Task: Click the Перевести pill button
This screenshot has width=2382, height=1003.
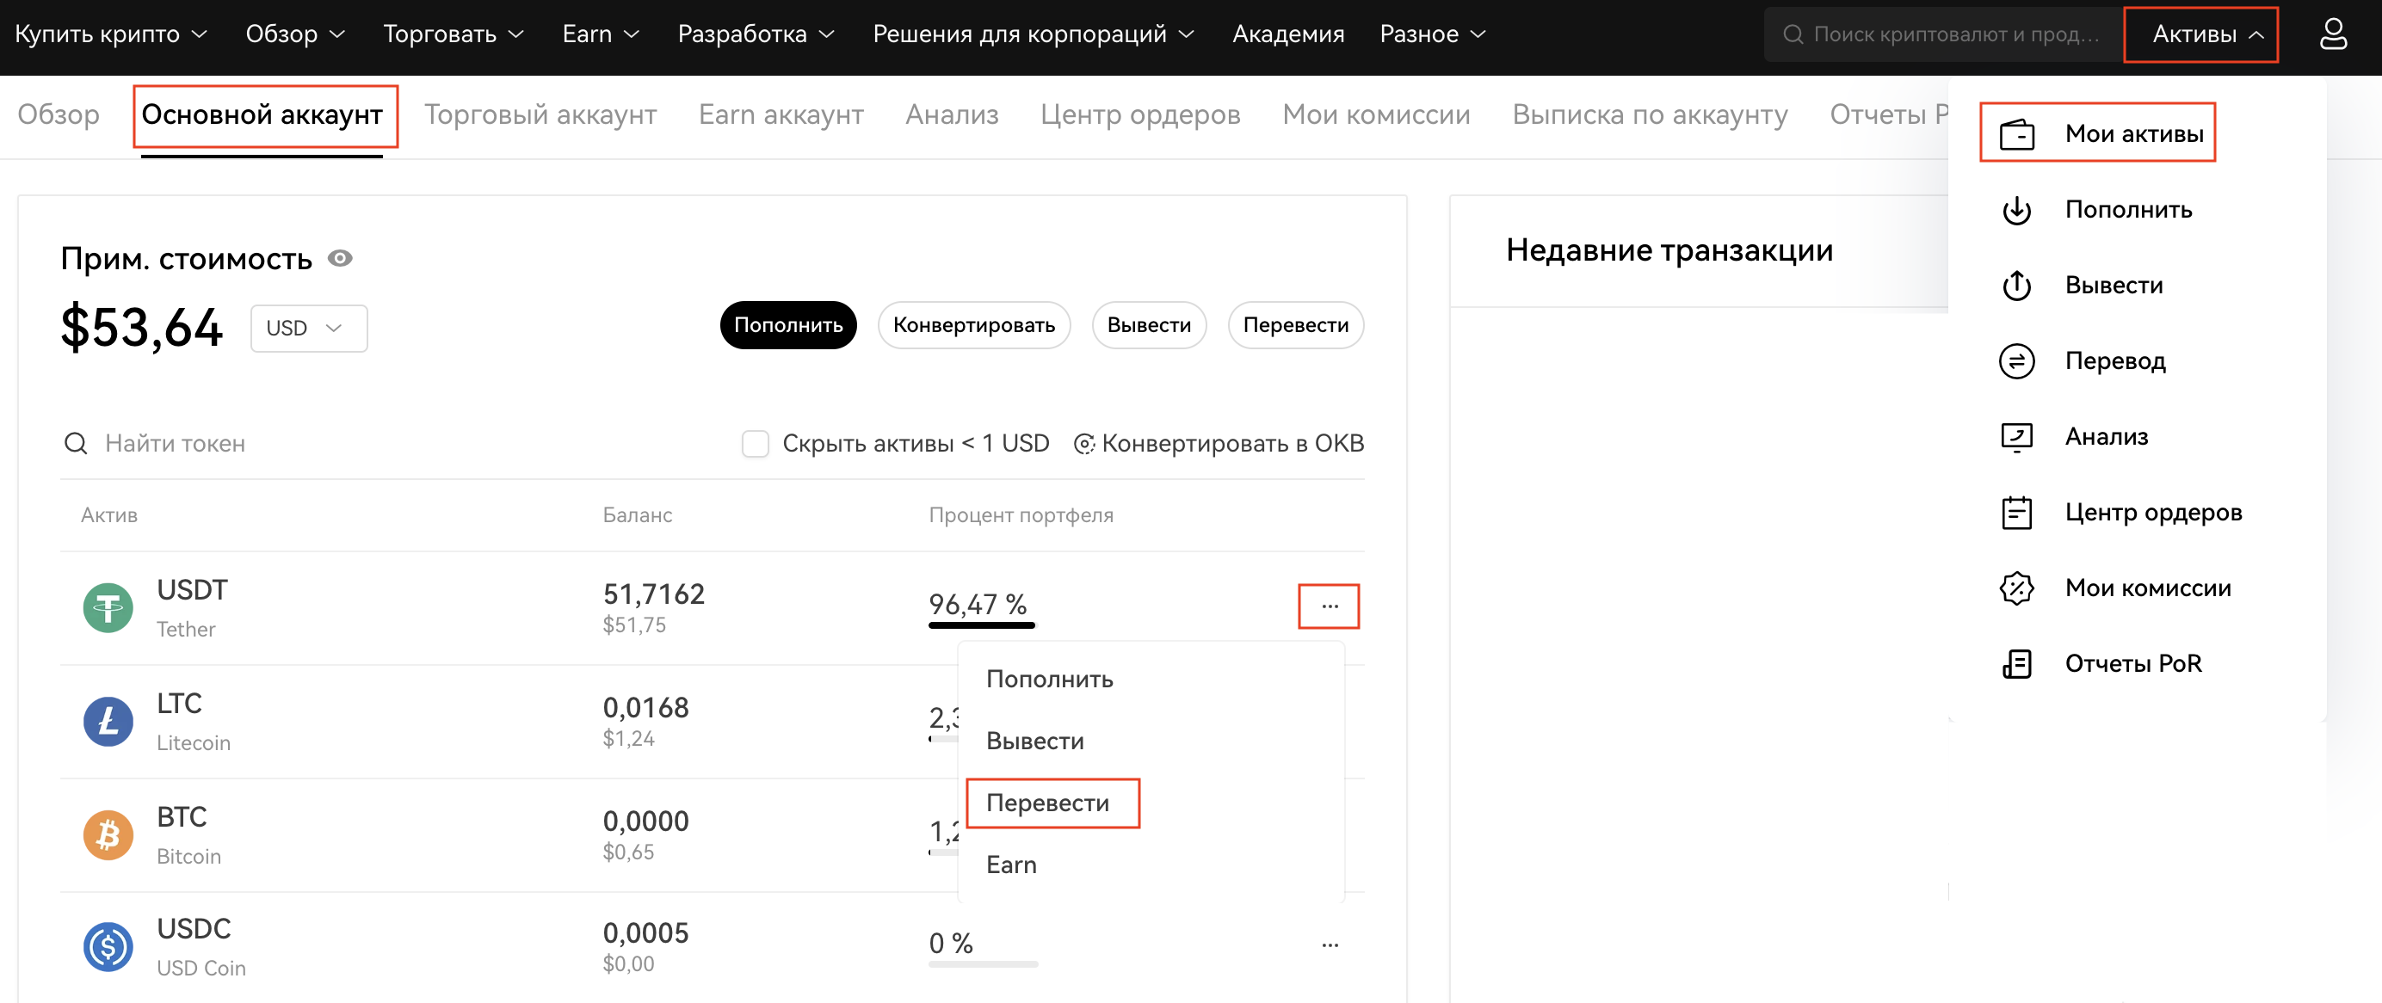Action: (1295, 325)
